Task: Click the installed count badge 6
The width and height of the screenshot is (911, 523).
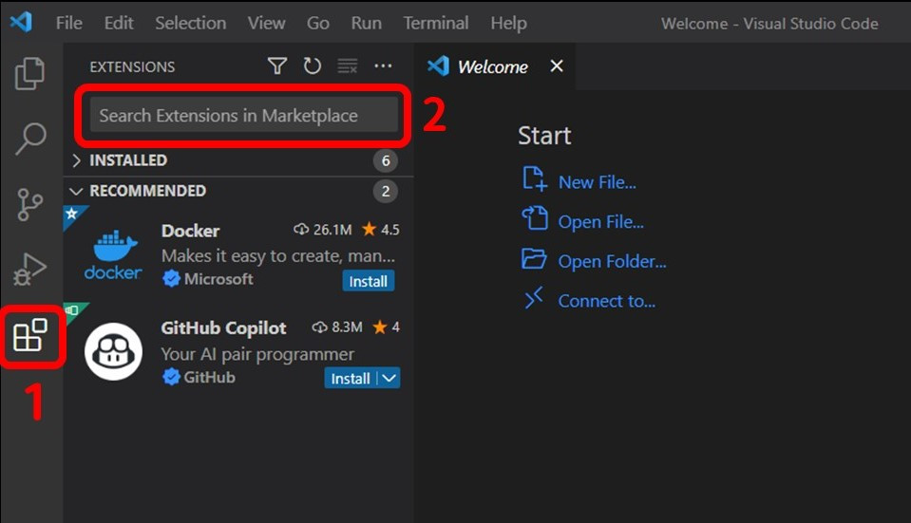Action: (385, 160)
